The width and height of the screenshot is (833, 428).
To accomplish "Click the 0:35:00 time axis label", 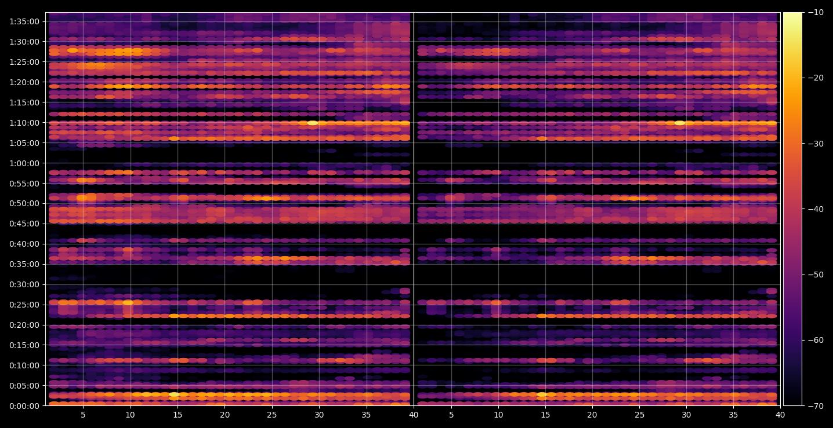I will tap(24, 264).
